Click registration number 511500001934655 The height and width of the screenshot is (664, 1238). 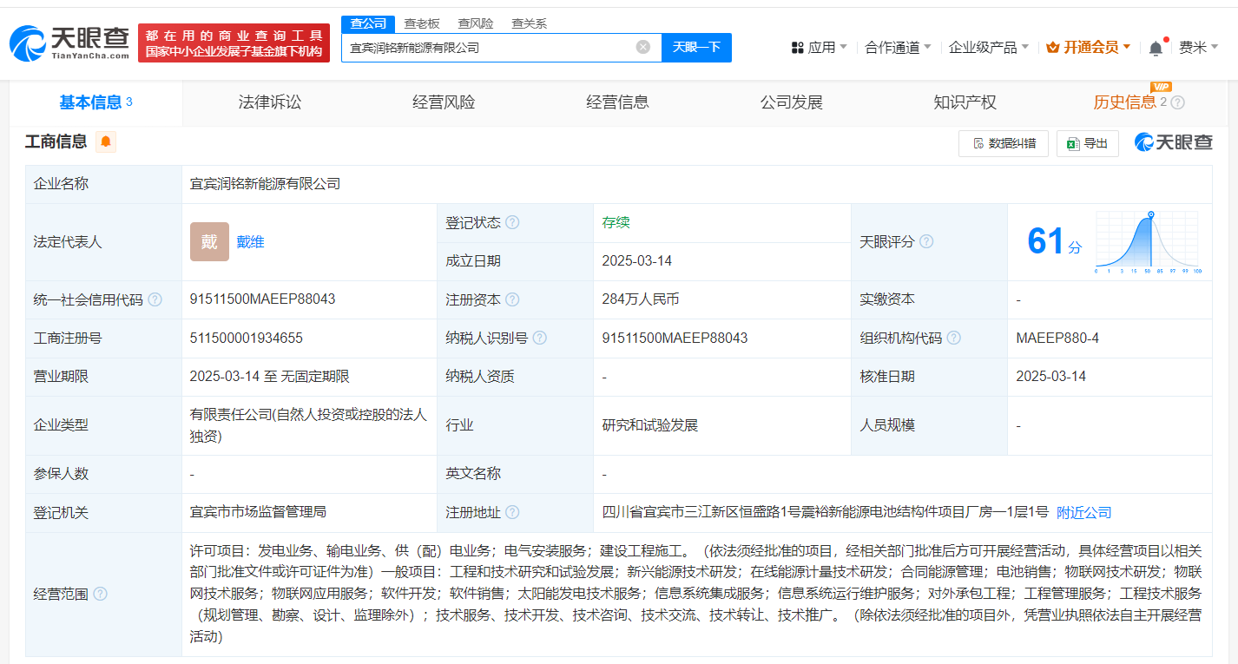247,338
